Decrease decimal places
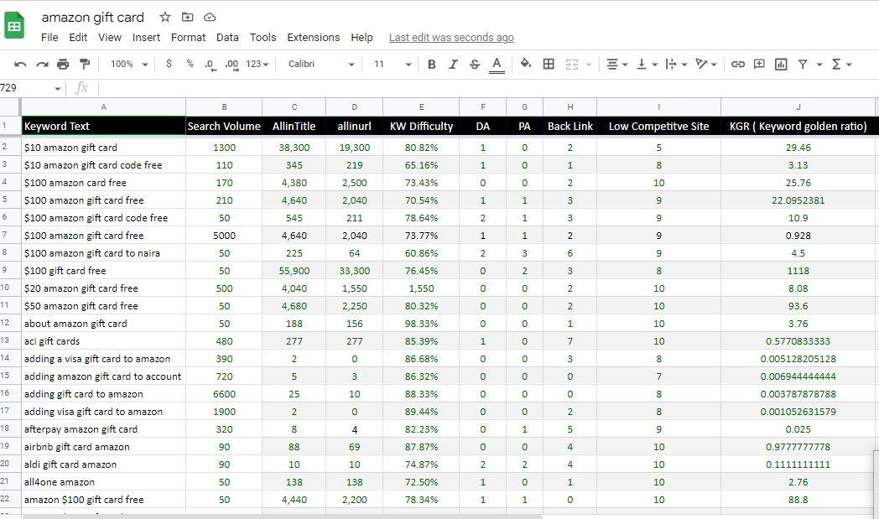Screen dimensions: 879x519 [211, 65]
